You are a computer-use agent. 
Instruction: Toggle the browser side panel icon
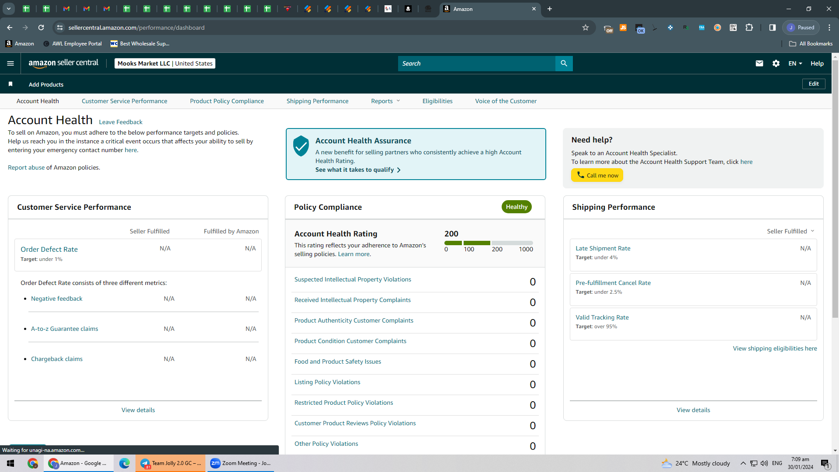pyautogui.click(x=773, y=28)
